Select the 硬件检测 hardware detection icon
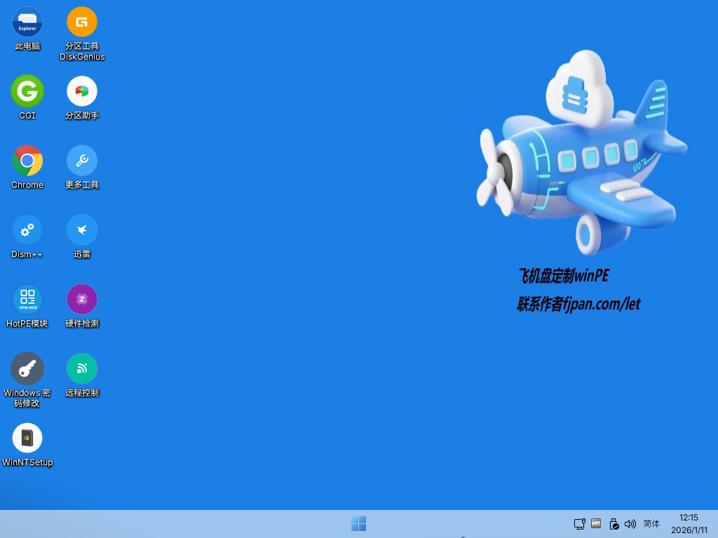 pyautogui.click(x=82, y=299)
